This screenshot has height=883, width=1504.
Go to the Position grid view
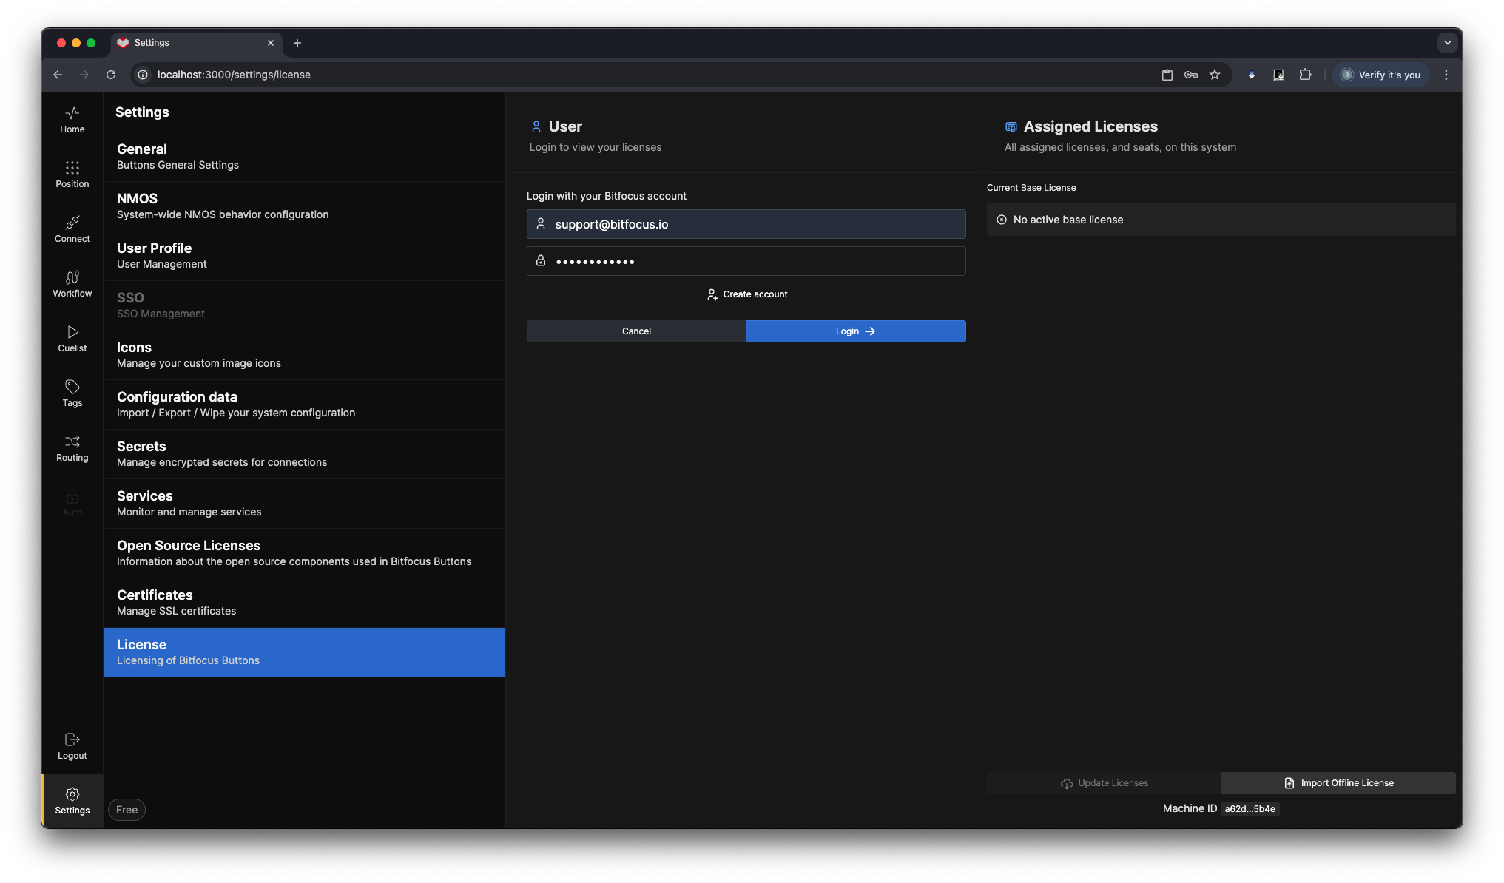(x=72, y=175)
